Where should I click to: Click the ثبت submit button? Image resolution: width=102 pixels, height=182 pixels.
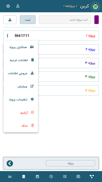28,20
